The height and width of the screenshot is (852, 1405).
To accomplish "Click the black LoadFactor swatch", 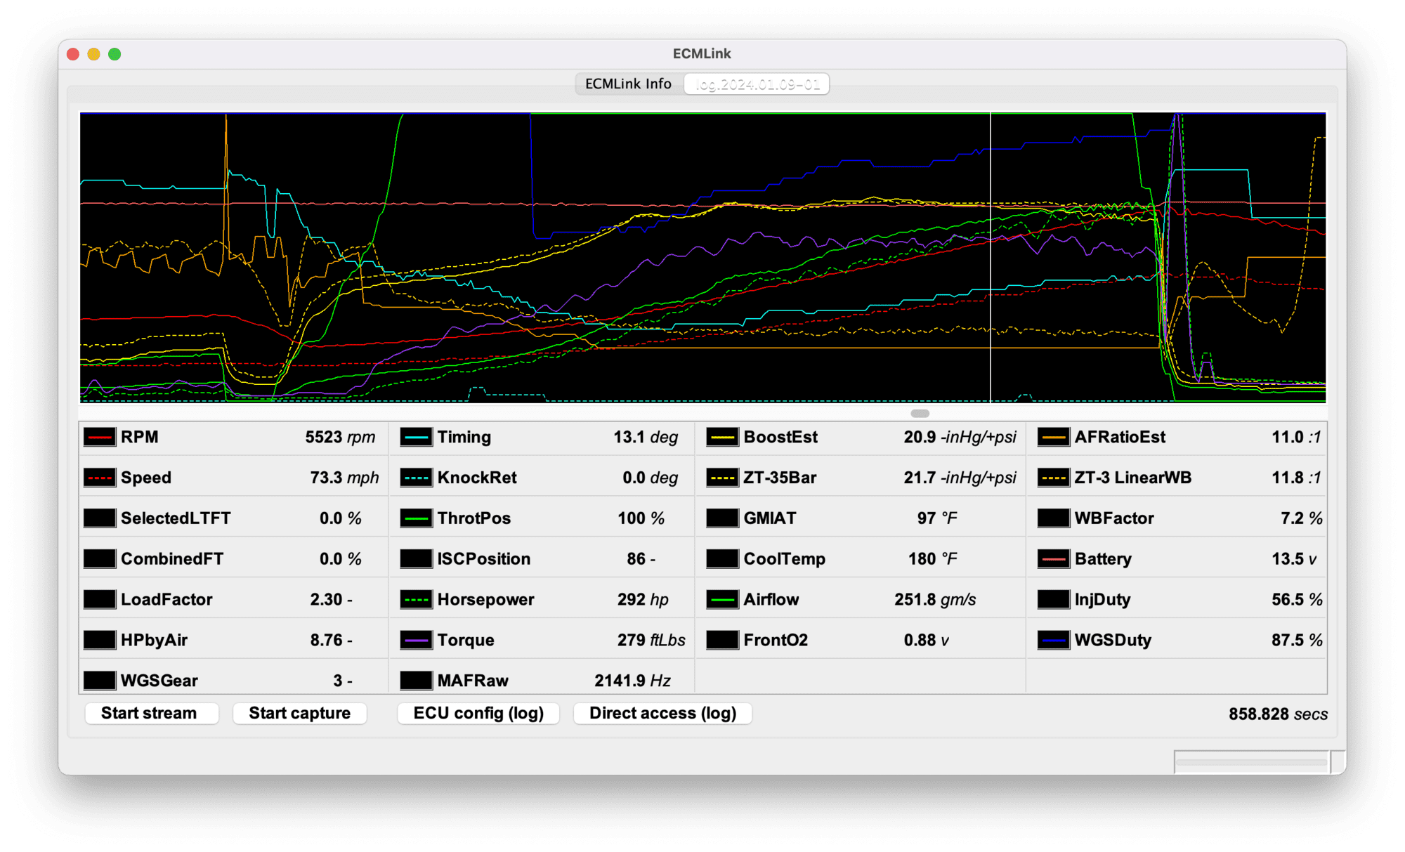I will point(99,599).
